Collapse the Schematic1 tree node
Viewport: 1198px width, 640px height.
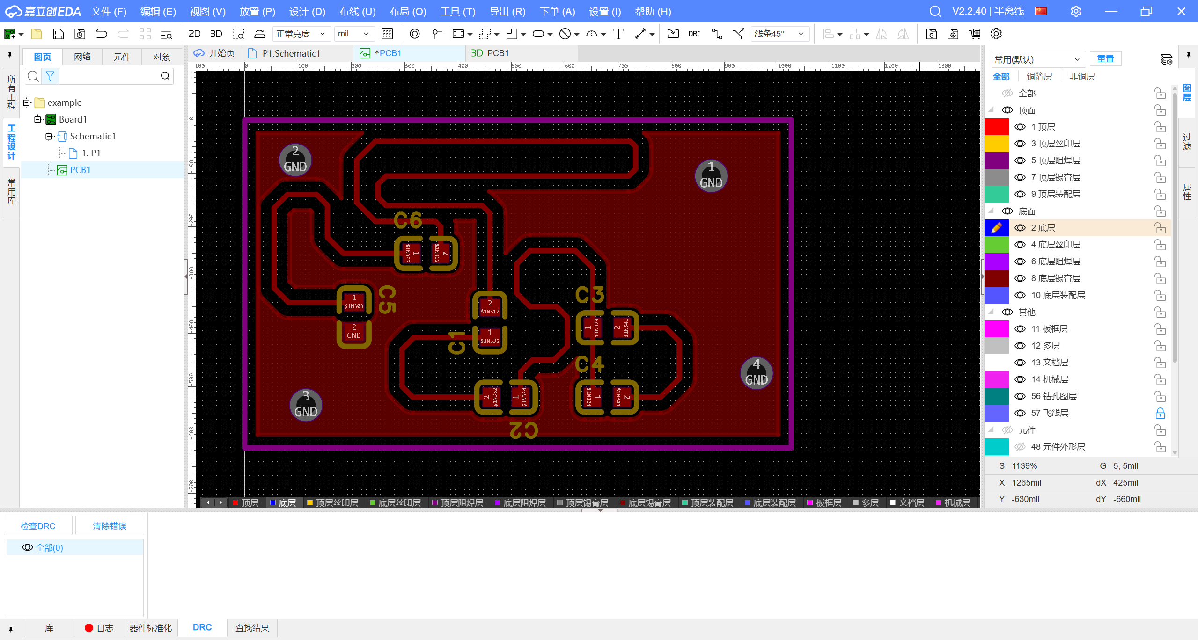point(49,136)
